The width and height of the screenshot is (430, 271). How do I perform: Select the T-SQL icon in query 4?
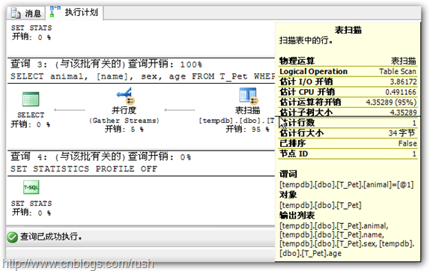tap(31, 187)
